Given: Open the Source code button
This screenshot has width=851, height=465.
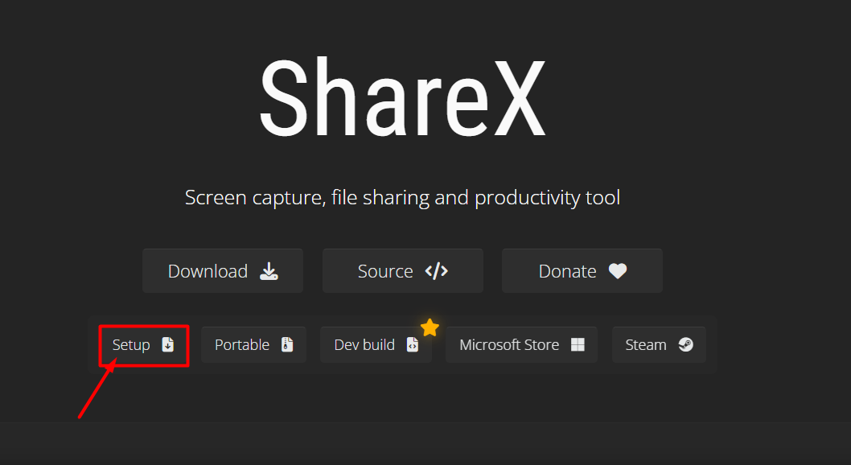Looking at the screenshot, I should 403,271.
